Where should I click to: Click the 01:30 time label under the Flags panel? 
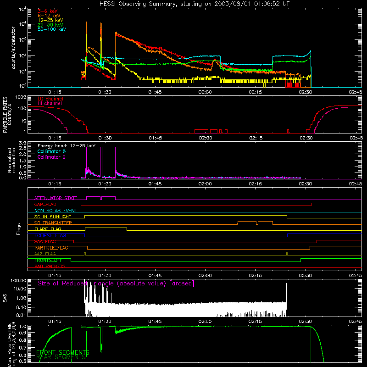[105, 276]
